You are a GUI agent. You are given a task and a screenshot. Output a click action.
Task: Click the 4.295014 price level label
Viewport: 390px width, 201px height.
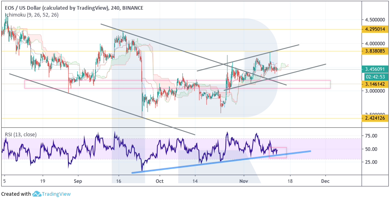point(375,29)
